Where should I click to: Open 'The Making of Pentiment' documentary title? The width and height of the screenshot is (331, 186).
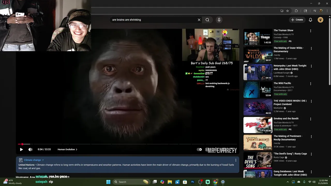point(288,138)
